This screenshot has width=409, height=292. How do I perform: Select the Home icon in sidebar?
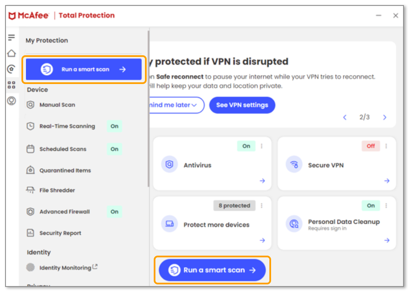pos(12,53)
